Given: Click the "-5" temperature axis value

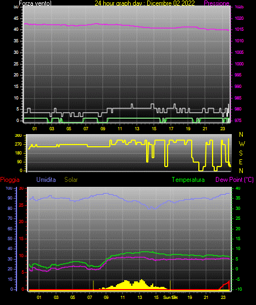Looking at the screenshot, I should (237, 280).
